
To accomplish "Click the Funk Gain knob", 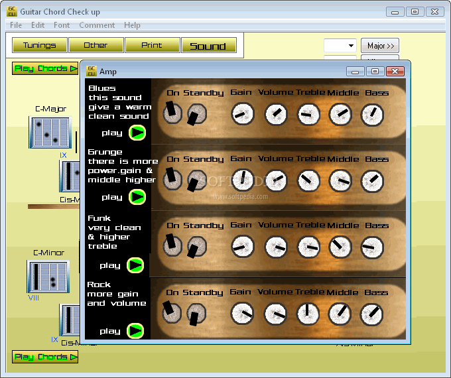I will (243, 247).
